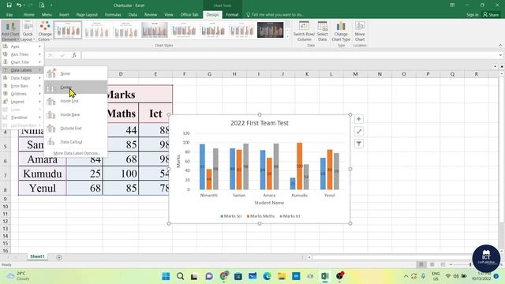Choose Center data label position
The image size is (505, 284).
[x=76, y=88]
